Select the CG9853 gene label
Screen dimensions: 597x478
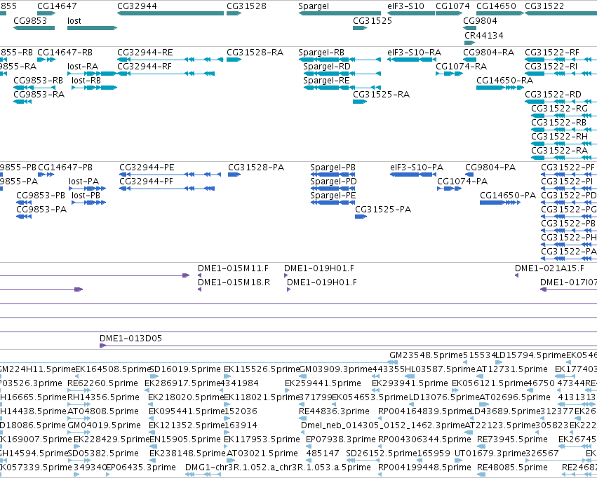coord(30,20)
